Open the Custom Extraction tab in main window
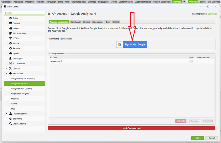221x143 pixels. (x=143, y=2)
